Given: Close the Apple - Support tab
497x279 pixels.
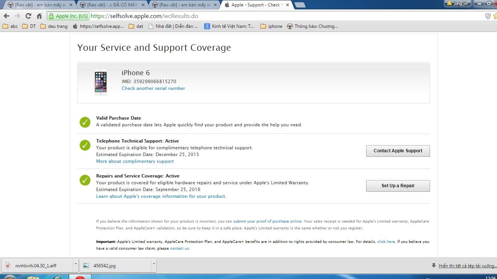Looking at the screenshot, I should point(287,5).
